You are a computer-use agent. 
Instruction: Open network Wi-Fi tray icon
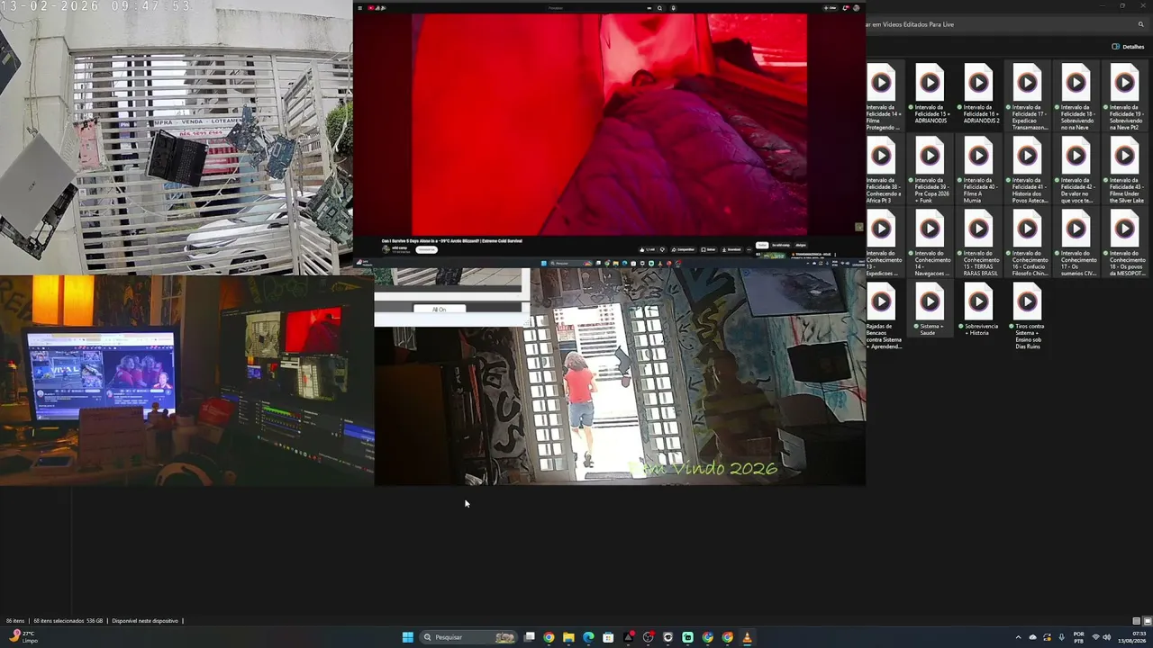click(1095, 637)
